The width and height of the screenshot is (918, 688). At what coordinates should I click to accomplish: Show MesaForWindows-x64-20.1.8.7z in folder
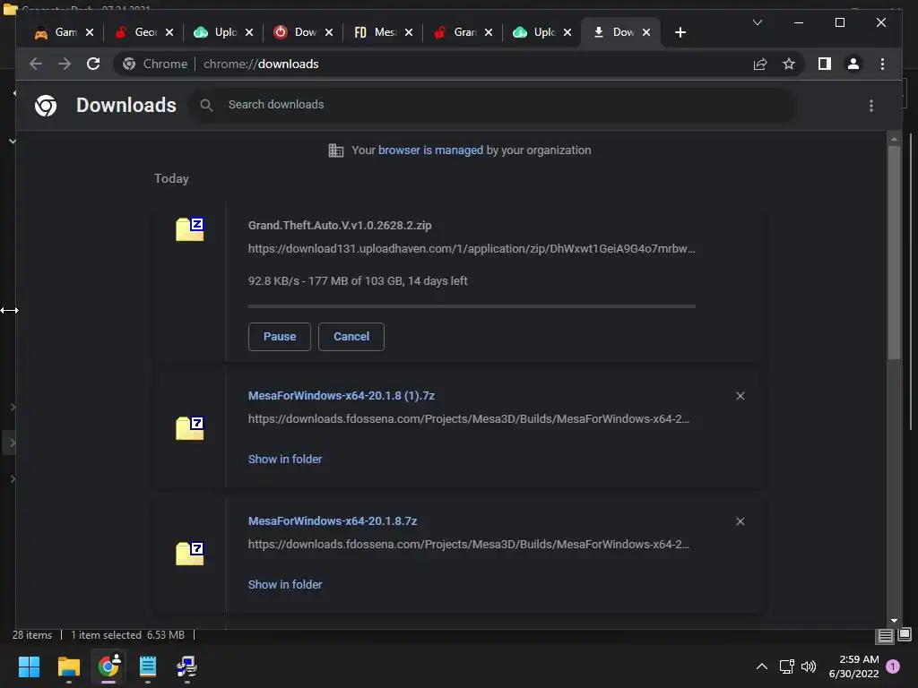pos(285,584)
